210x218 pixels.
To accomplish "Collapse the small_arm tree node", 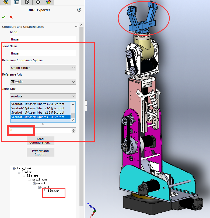I will click(29, 180).
